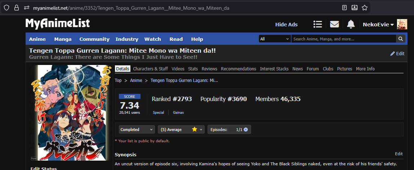Open the Anime menu in navigation bar
This screenshot has width=414, height=170.
[x=37, y=39]
